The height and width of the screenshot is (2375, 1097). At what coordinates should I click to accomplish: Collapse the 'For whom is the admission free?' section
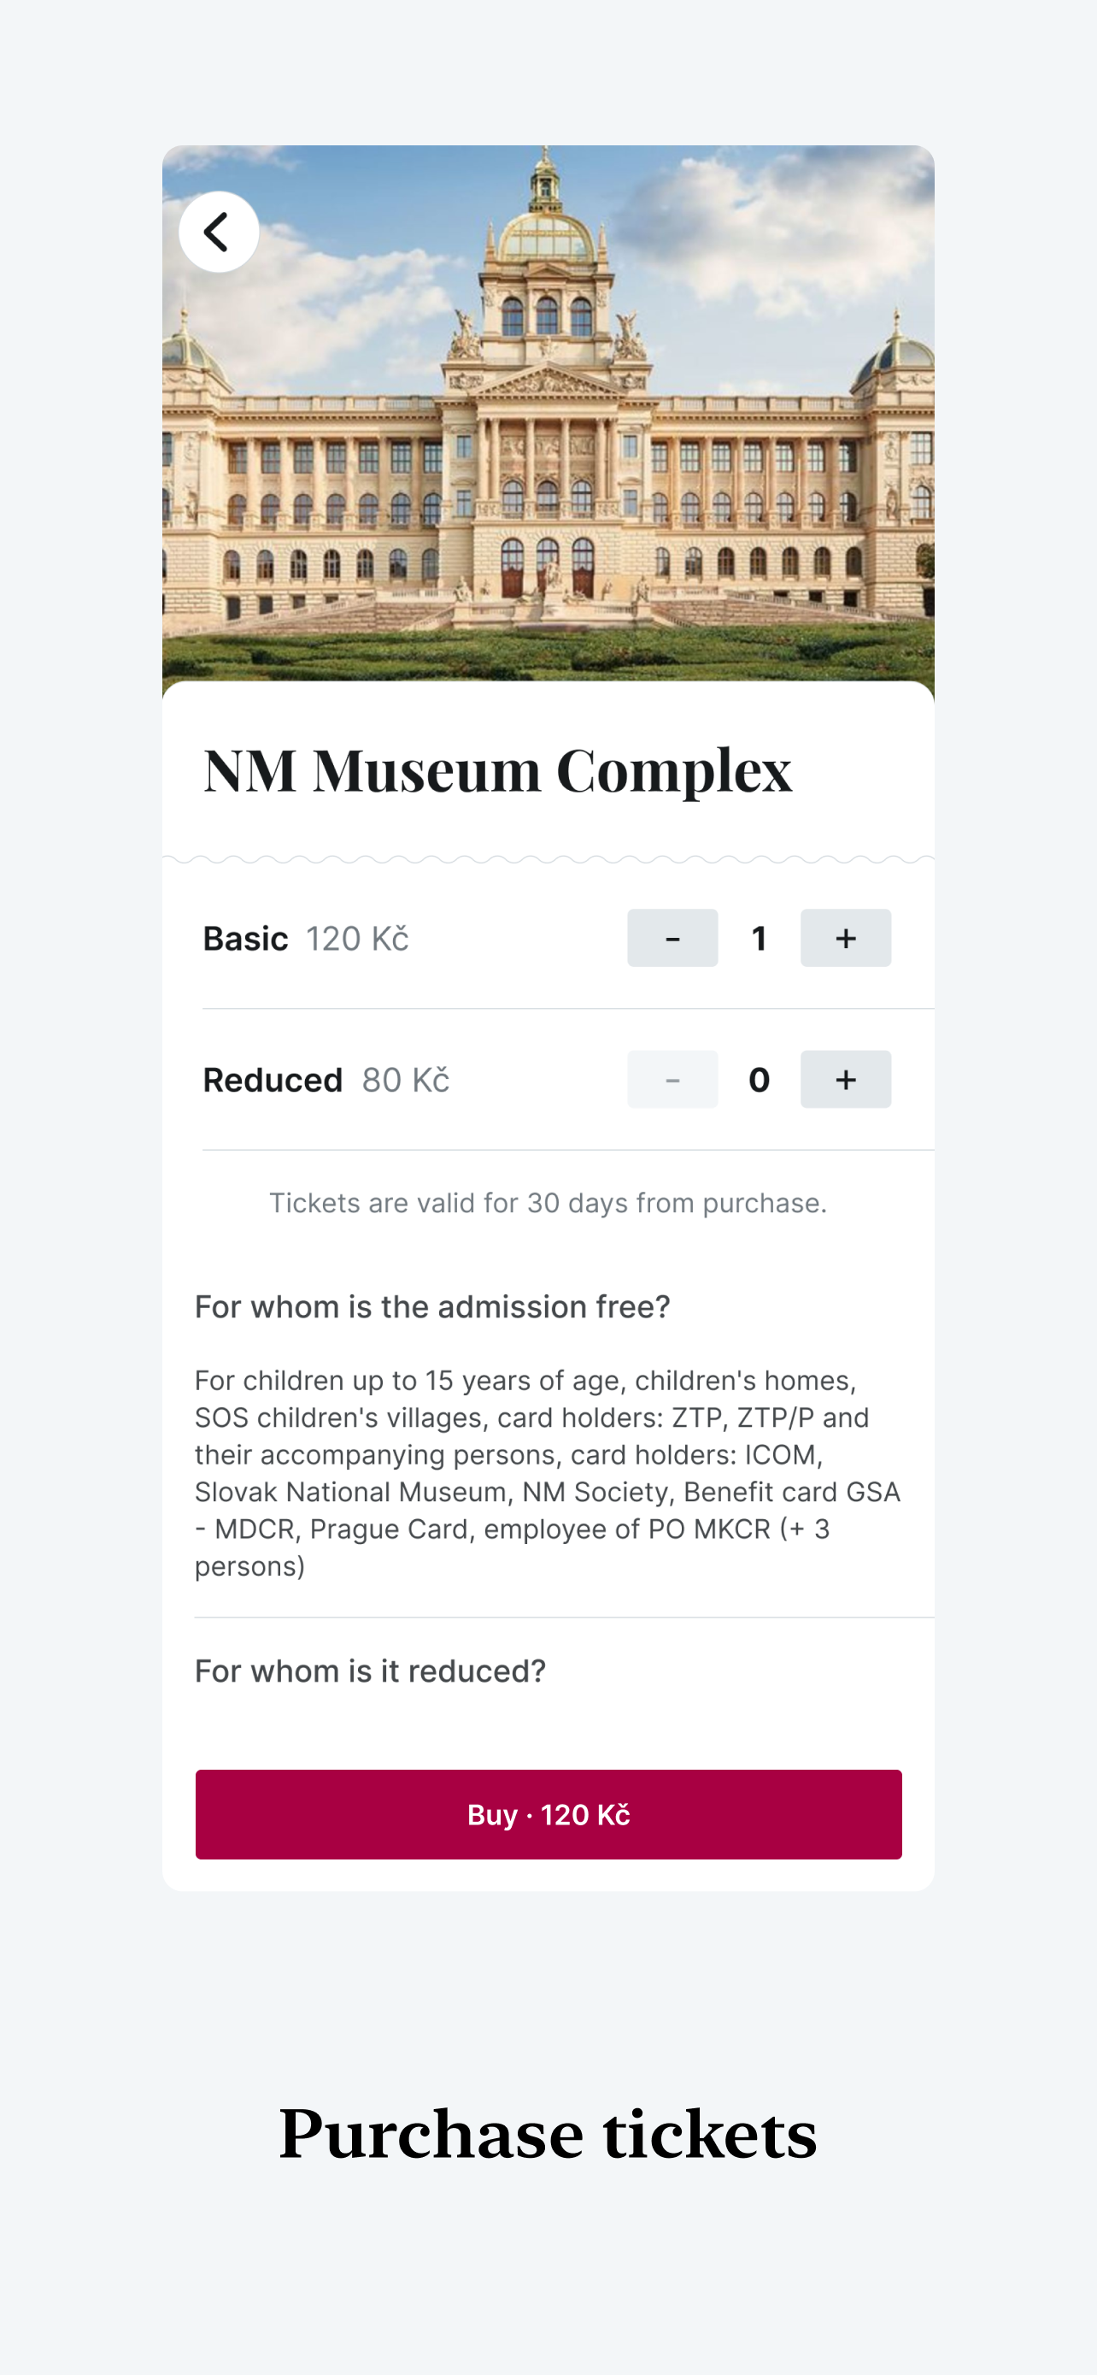(432, 1306)
